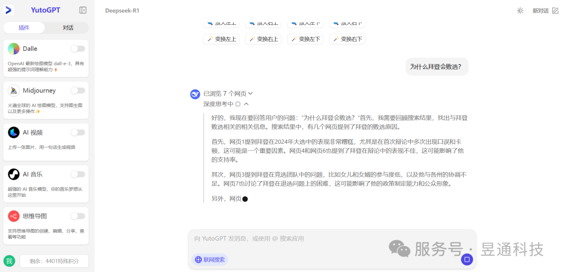Click the AI 音乐 plugin icon

[14, 174]
